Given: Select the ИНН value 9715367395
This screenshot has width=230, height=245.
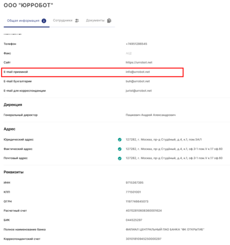Looking at the screenshot, I should 135,183.
